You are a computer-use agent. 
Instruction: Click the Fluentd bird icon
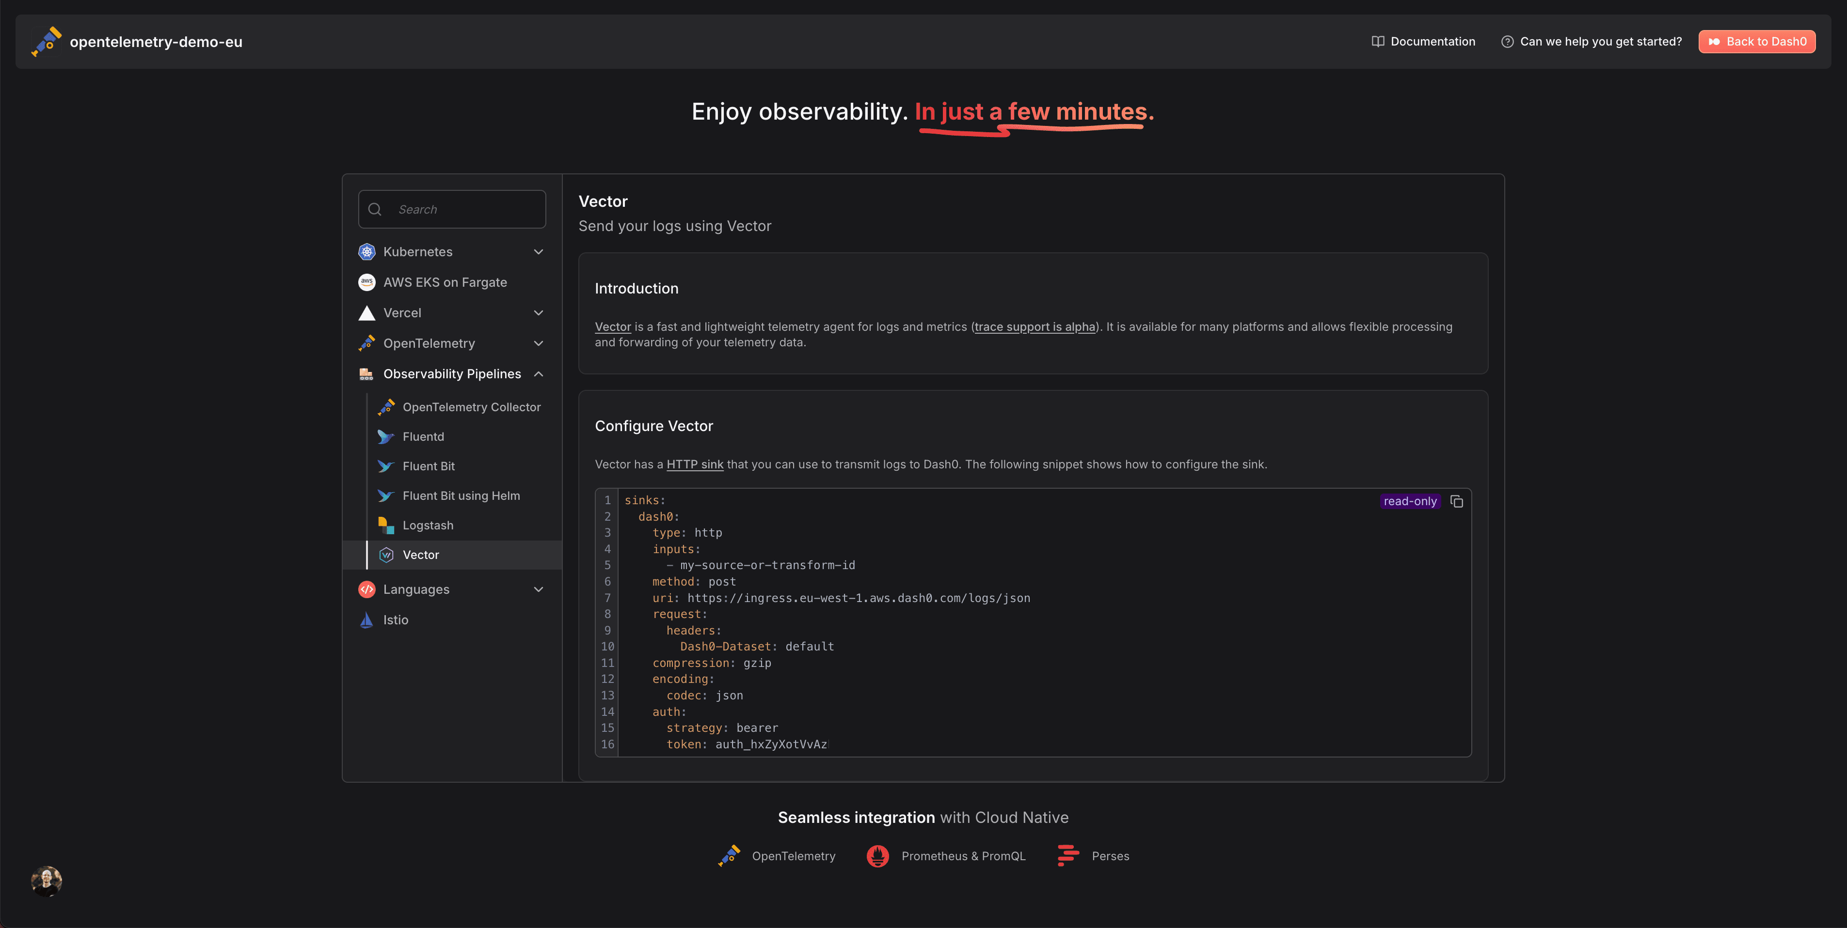coord(386,436)
